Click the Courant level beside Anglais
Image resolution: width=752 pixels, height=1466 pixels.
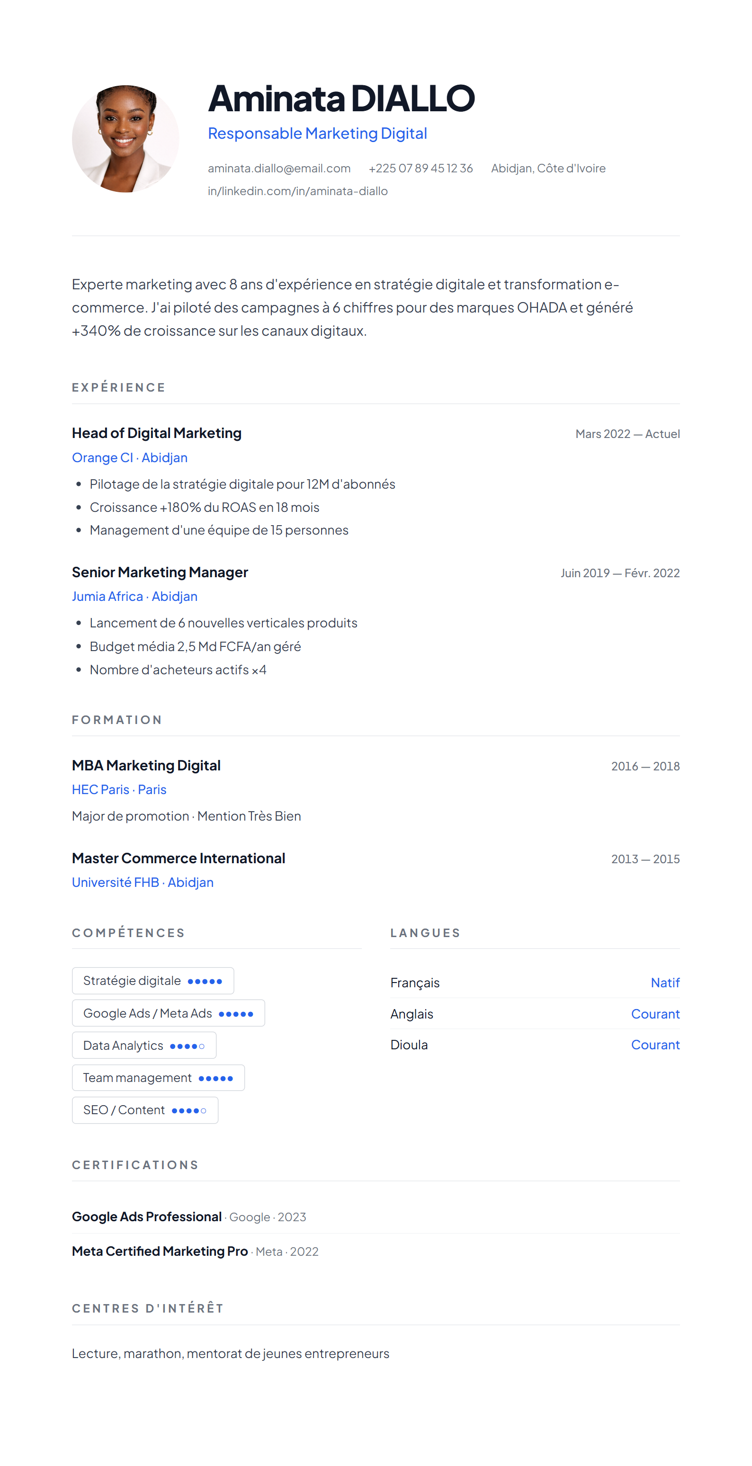(x=654, y=1014)
